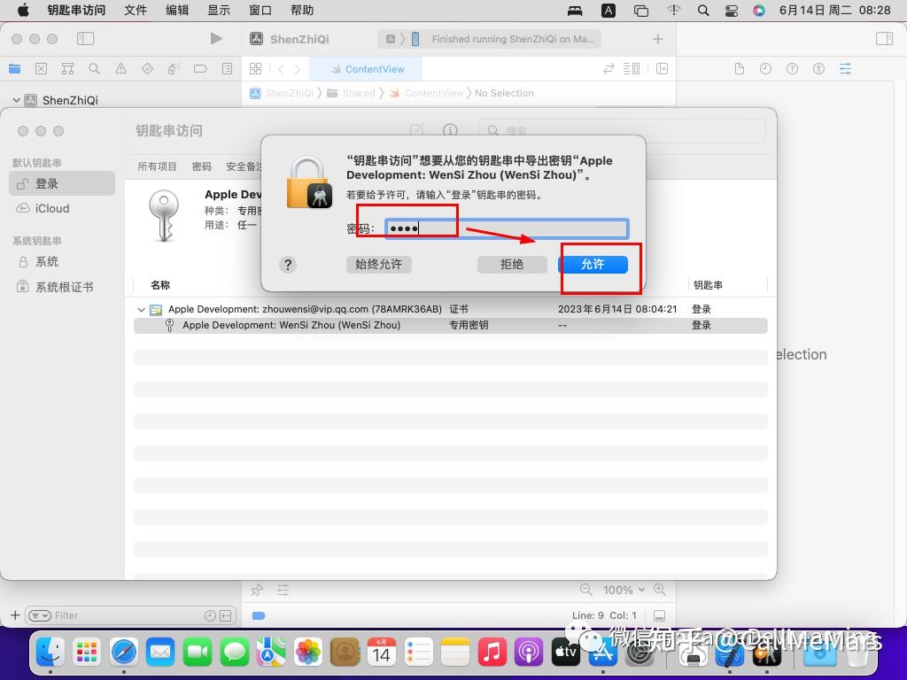Switch to the 密码 category tab
The height and width of the screenshot is (680, 907).
201,166
